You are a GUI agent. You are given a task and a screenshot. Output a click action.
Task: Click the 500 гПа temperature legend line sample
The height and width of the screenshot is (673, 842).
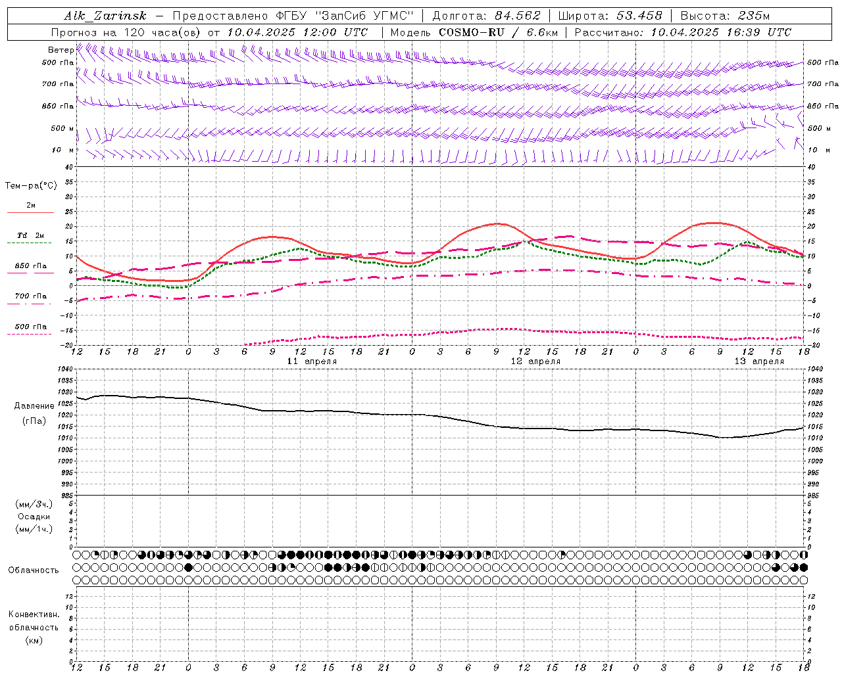click(30, 334)
